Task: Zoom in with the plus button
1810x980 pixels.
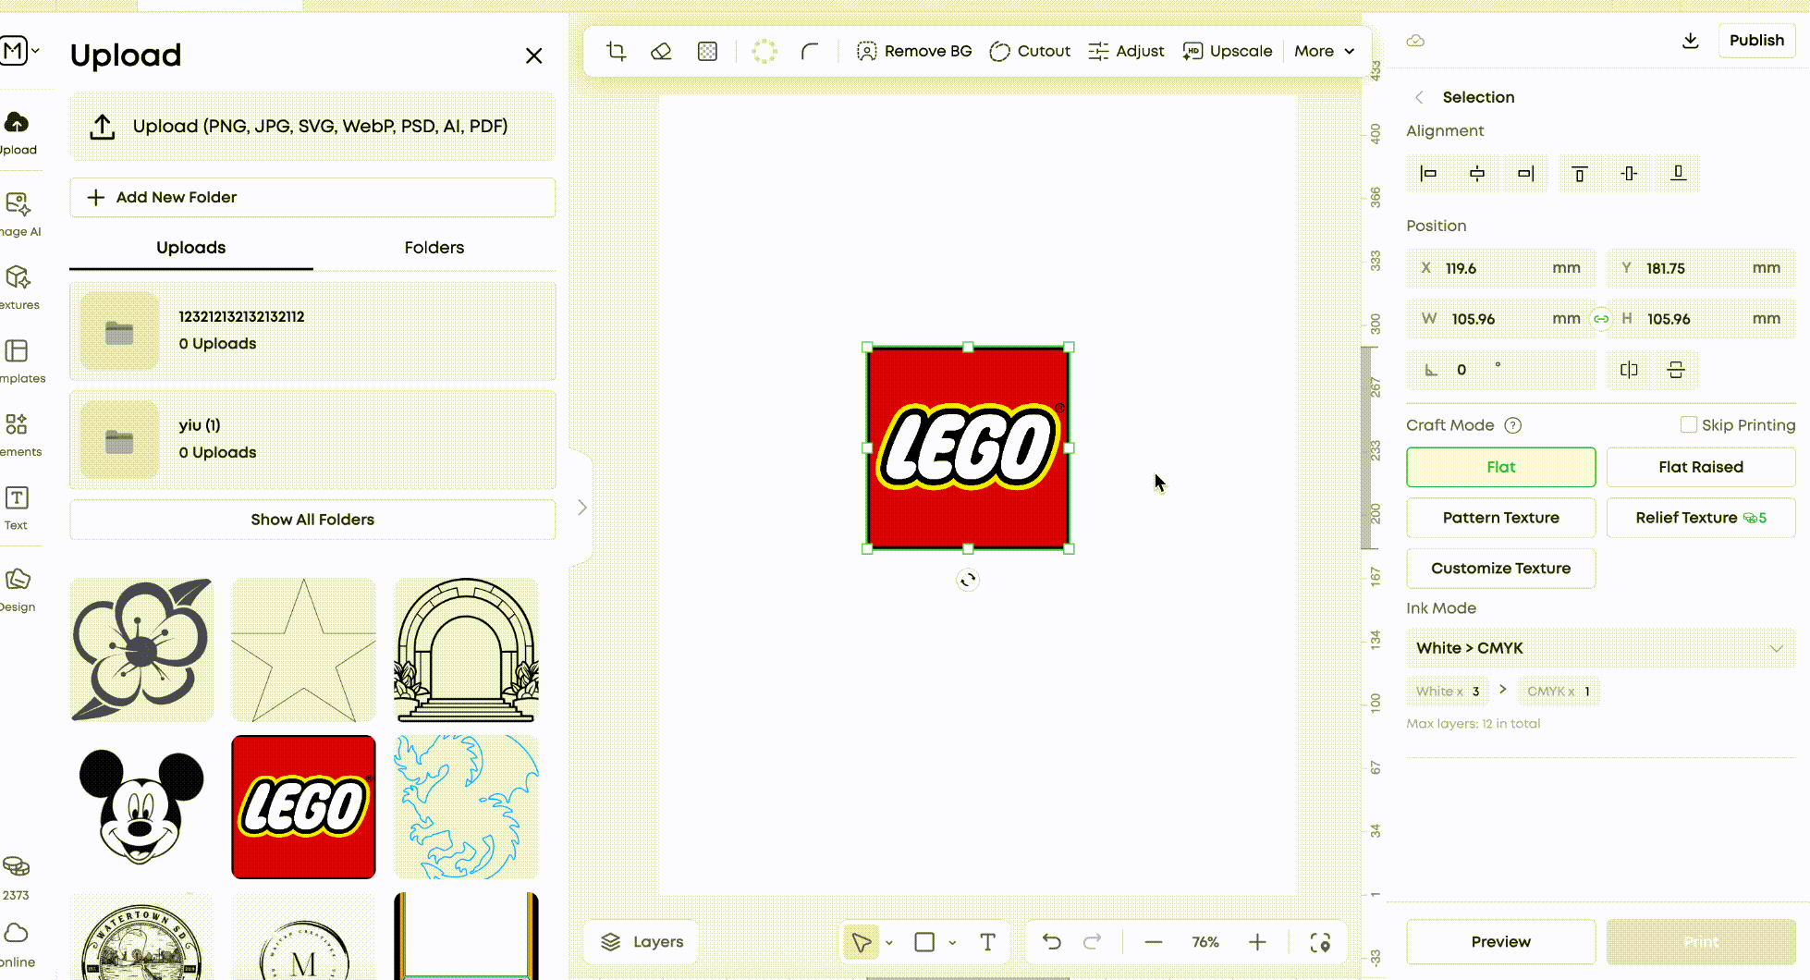Action: (x=1257, y=942)
